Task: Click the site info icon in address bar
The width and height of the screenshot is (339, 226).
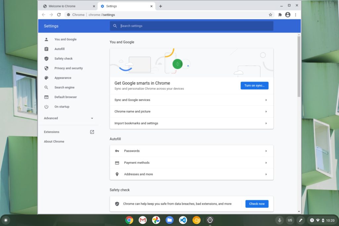Action: tap(69, 15)
